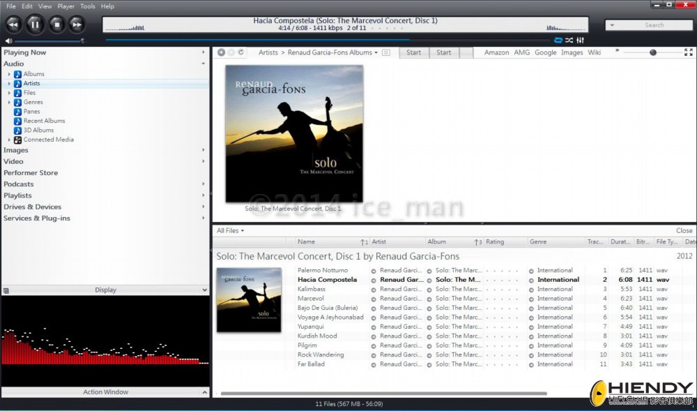Toggle shuffle playback
The image size is (697, 411).
[569, 40]
